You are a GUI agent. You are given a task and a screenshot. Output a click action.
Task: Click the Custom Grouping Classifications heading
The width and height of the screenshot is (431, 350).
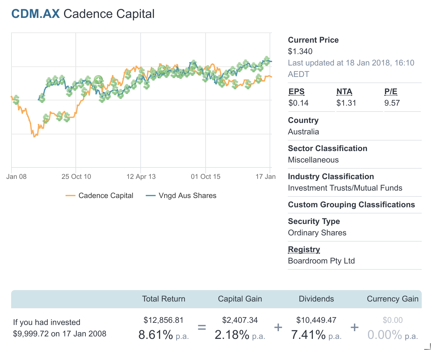click(352, 205)
